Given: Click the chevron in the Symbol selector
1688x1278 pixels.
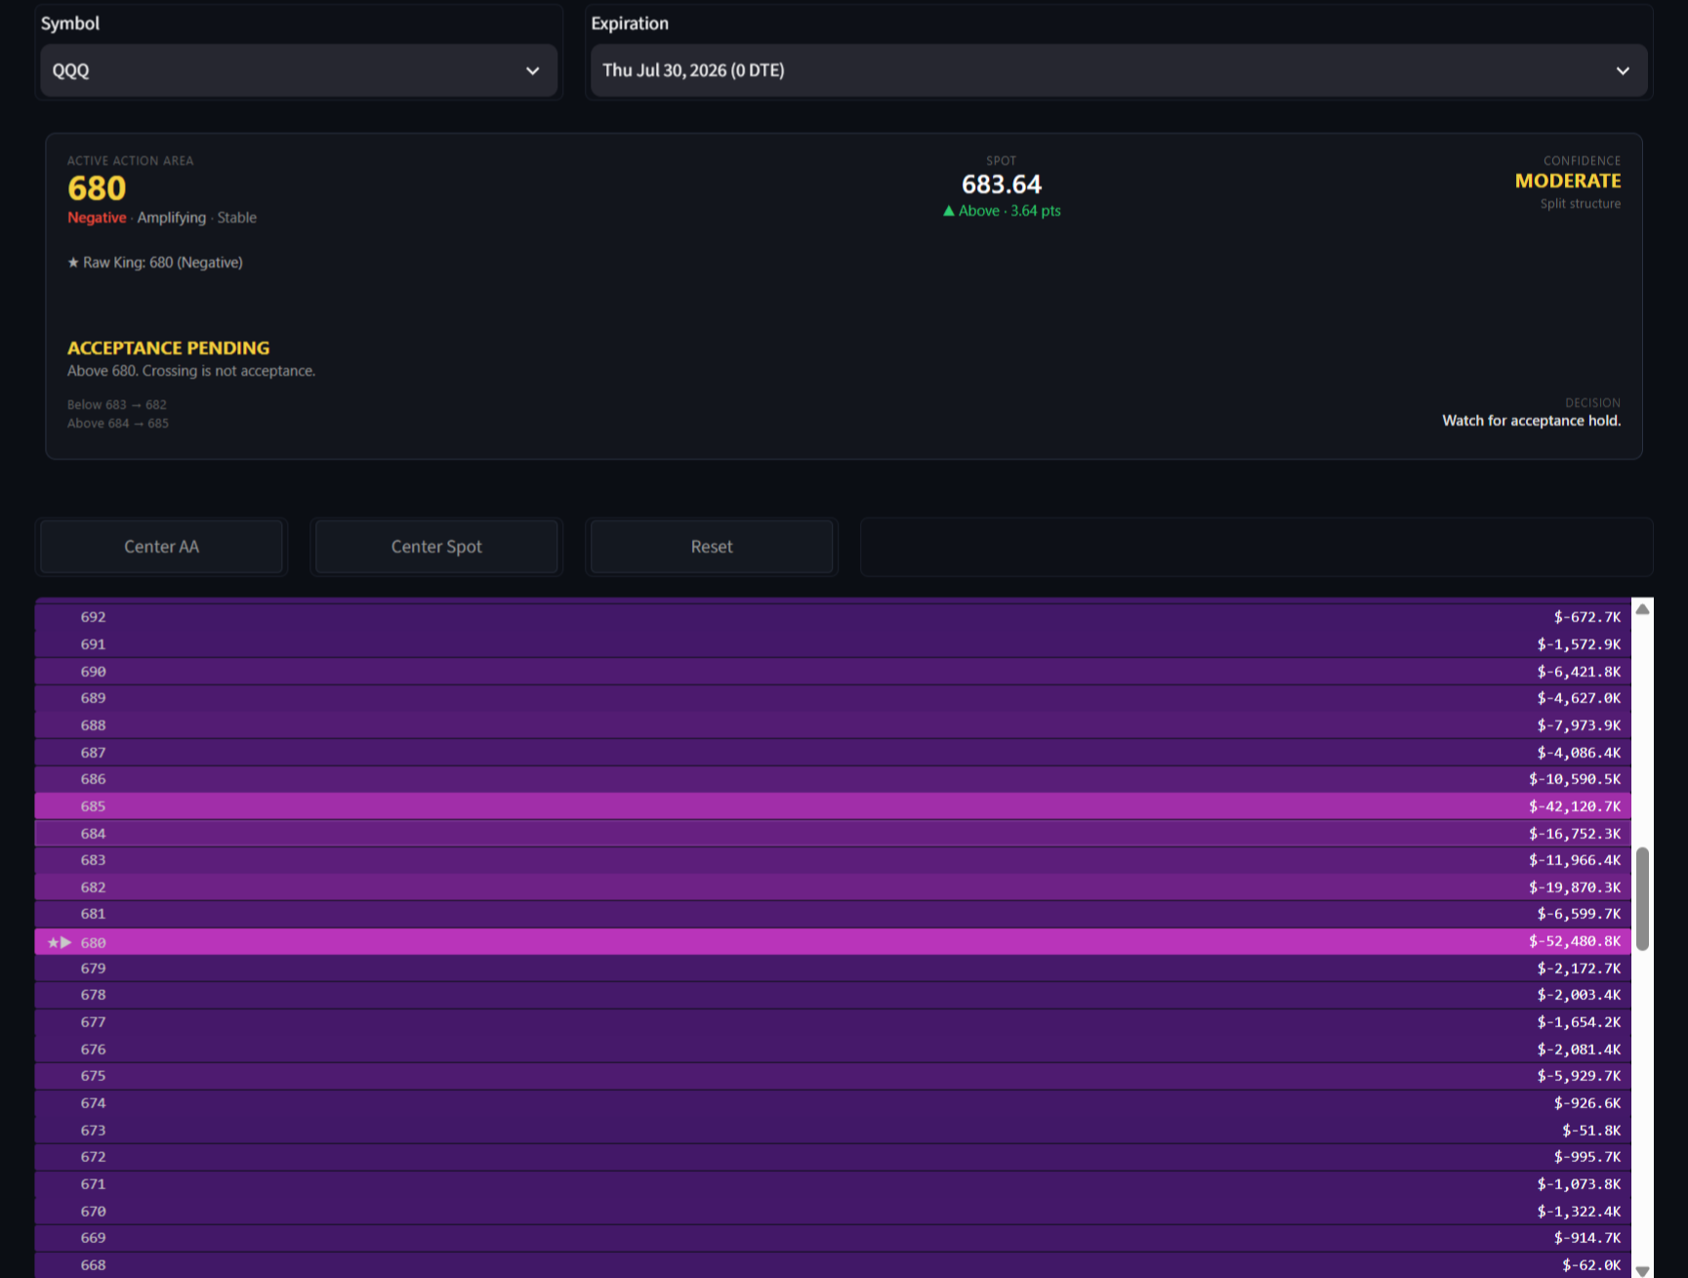Looking at the screenshot, I should [x=532, y=70].
